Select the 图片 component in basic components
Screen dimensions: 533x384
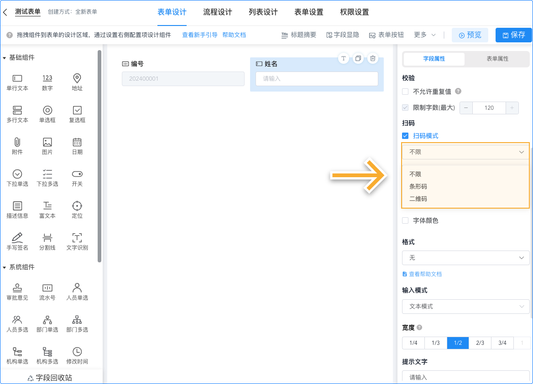pos(47,146)
